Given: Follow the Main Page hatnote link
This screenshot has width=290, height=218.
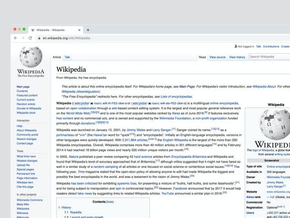Looking at the screenshot, I should point(187,87).
